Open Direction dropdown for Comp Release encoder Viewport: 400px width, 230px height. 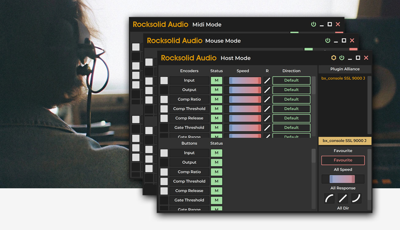pyautogui.click(x=291, y=118)
